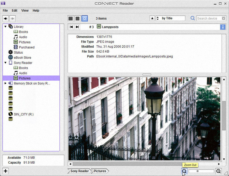
Task: Go back with the left arrow button
Action: [x=6, y=18]
